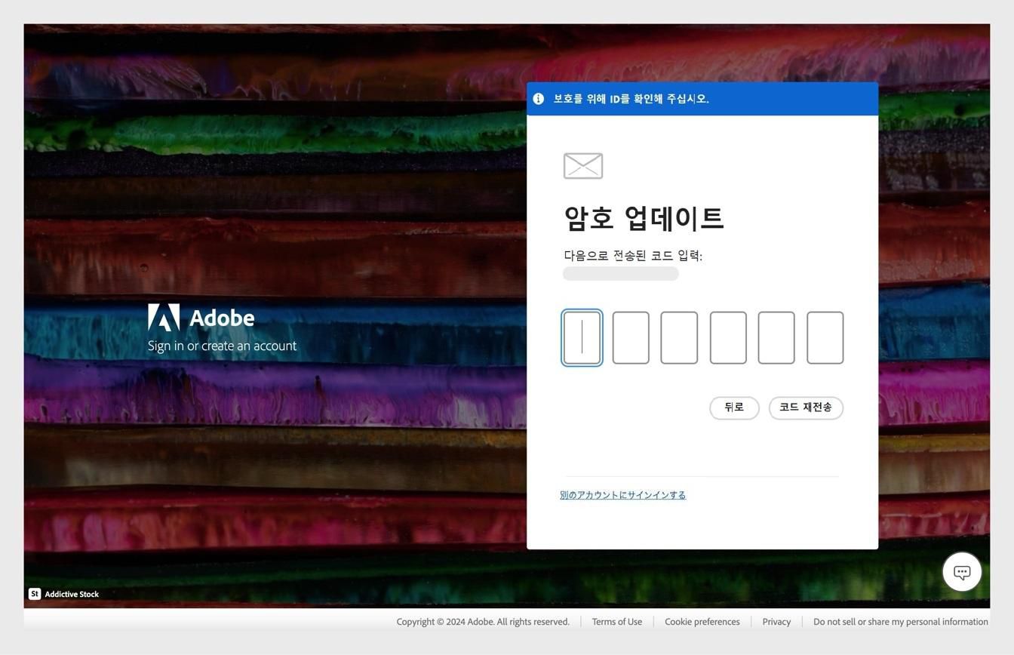Viewport: 1014px width, 655px height.
Task: Click the first verification code box
Action: click(582, 337)
